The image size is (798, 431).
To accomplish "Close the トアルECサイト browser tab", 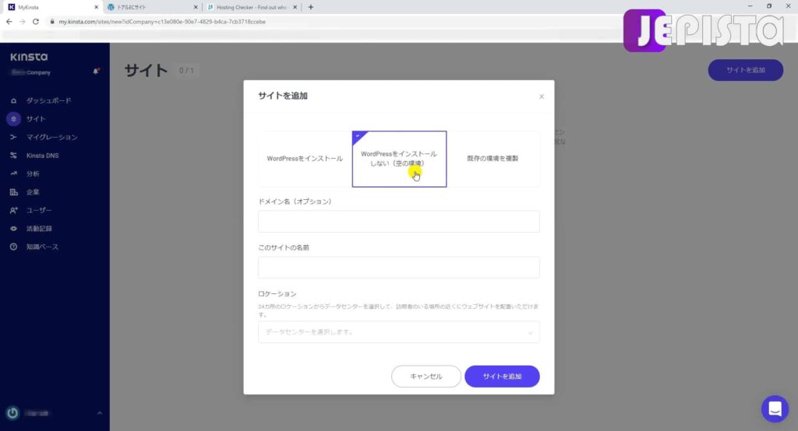I will pos(196,7).
